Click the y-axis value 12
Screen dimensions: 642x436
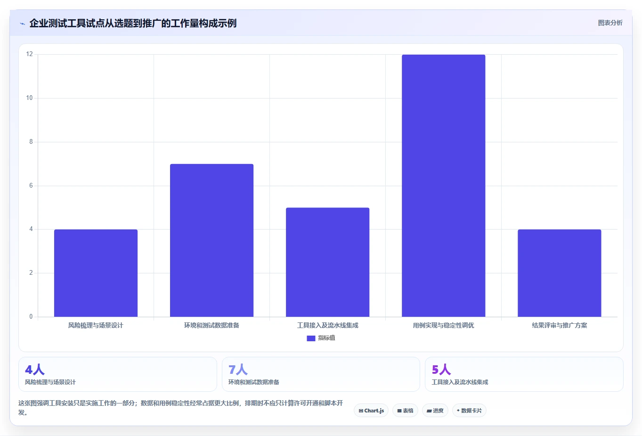coord(30,54)
